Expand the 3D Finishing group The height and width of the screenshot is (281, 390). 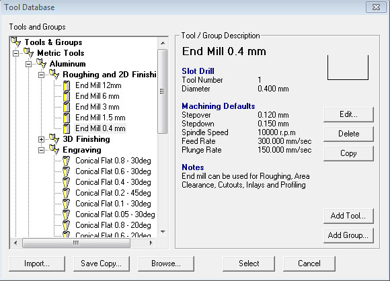coord(41,140)
